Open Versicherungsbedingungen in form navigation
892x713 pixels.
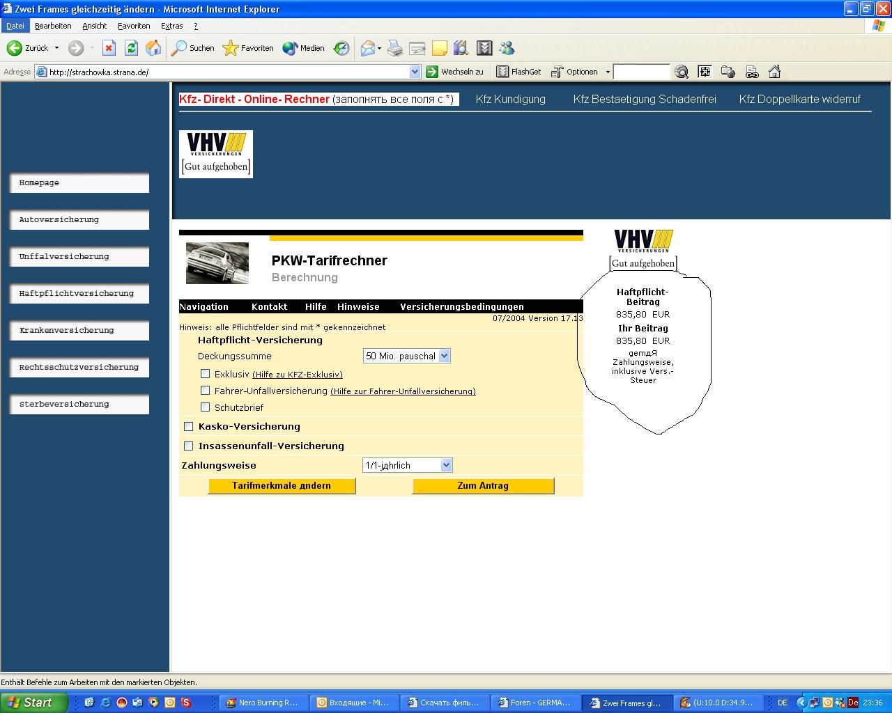tap(462, 306)
